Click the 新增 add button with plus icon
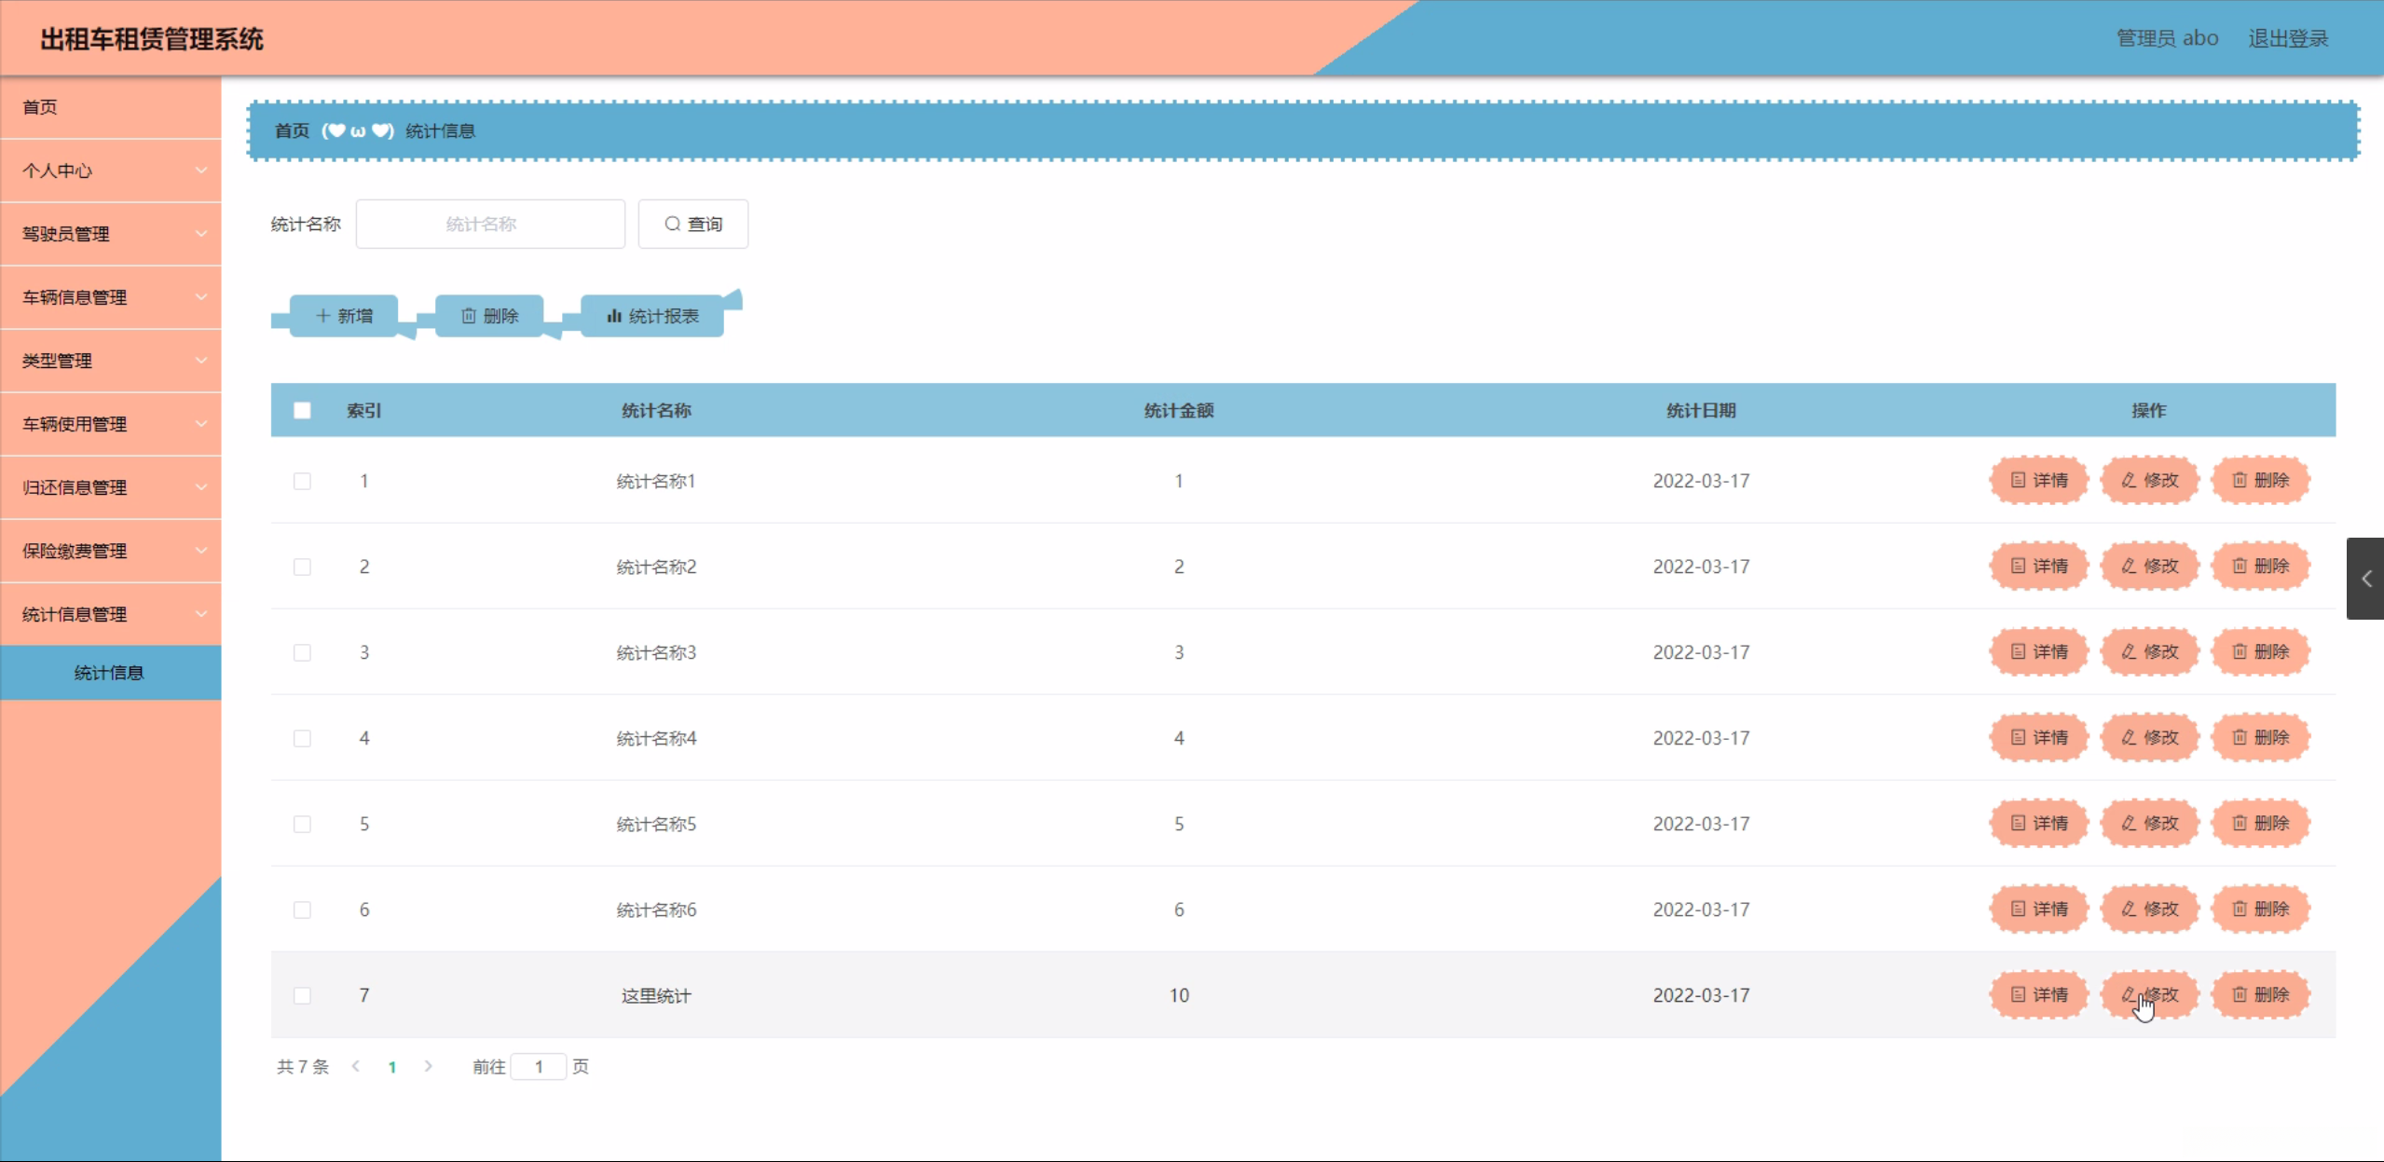 (344, 316)
